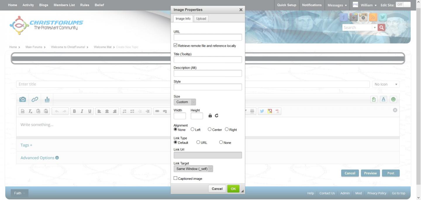421x200 pixels.
Task: Select alignment Left radio button
Action: tap(192, 129)
